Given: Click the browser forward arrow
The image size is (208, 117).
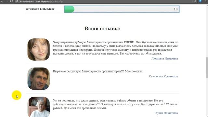Looking at the screenshot, I should (x=7, y=1).
